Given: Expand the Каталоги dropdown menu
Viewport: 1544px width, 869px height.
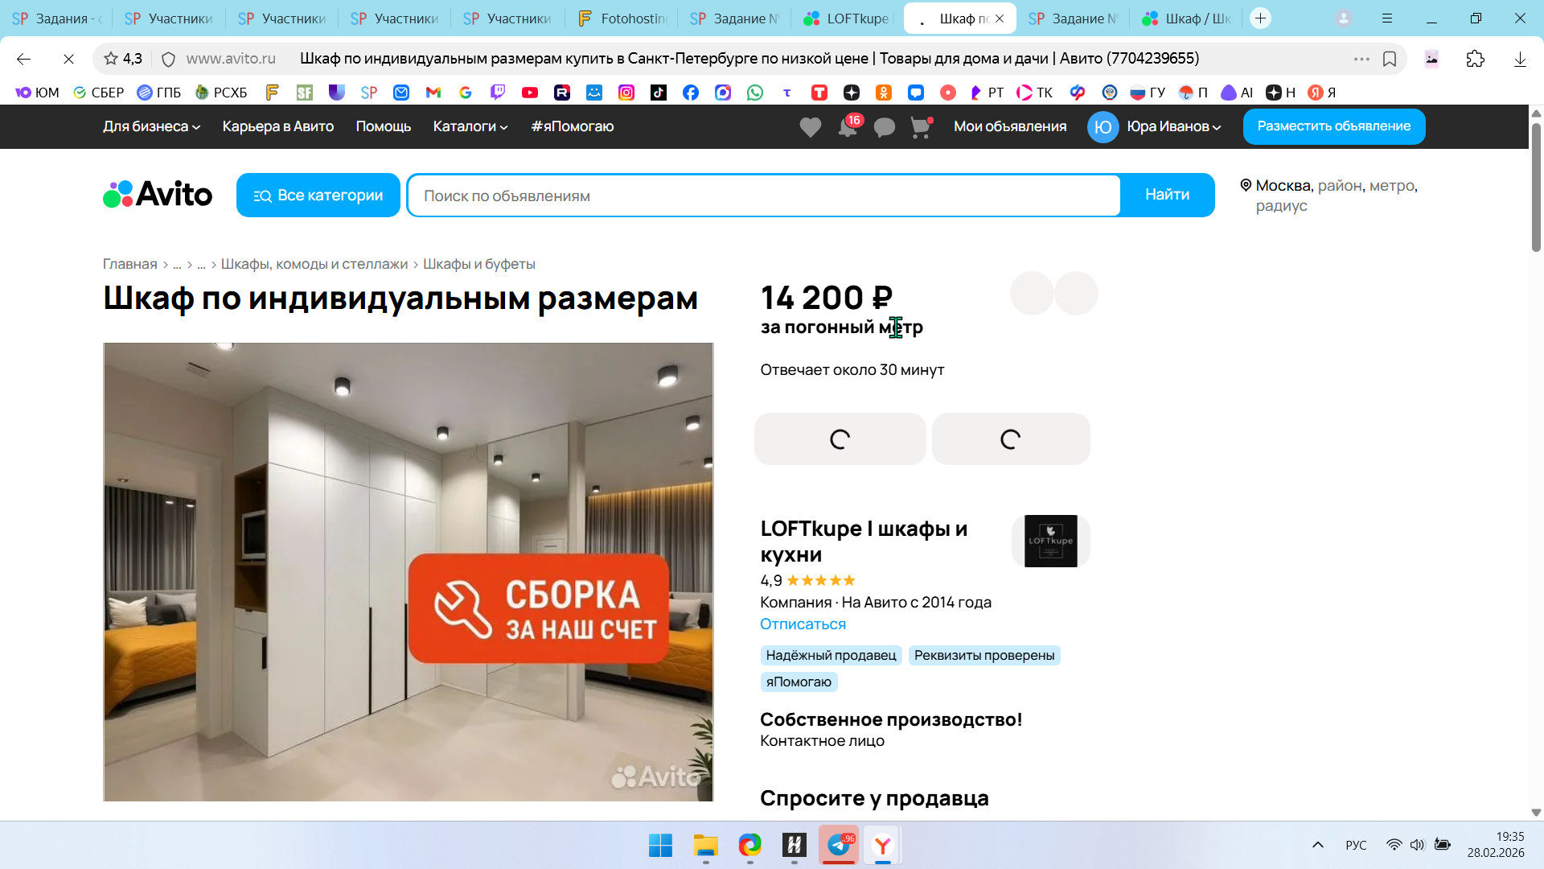Looking at the screenshot, I should pos(470,126).
